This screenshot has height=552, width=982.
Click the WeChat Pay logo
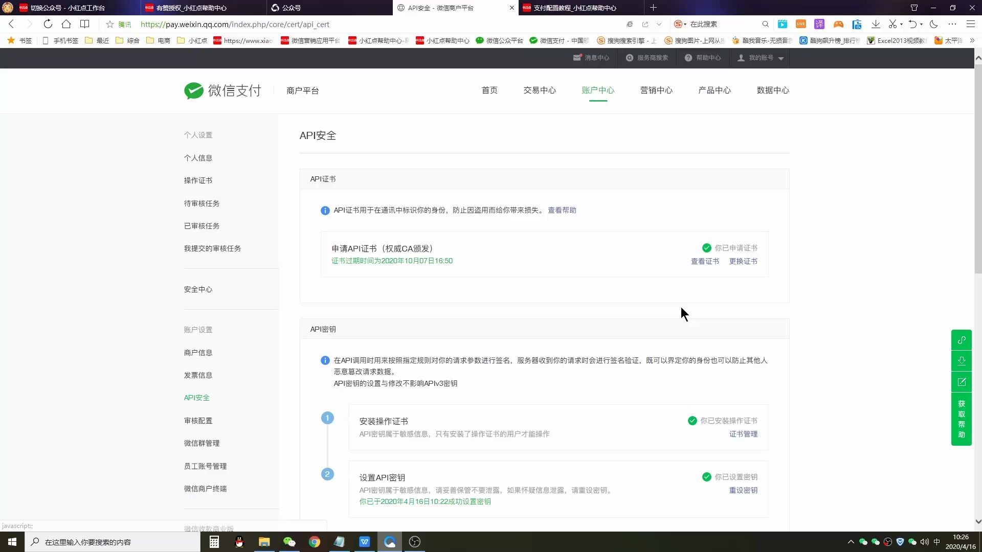tap(222, 90)
